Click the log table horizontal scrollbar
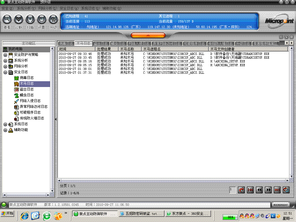Image resolution: width=296 pixels, height=222 pixels. pyautogui.click(x=173, y=181)
